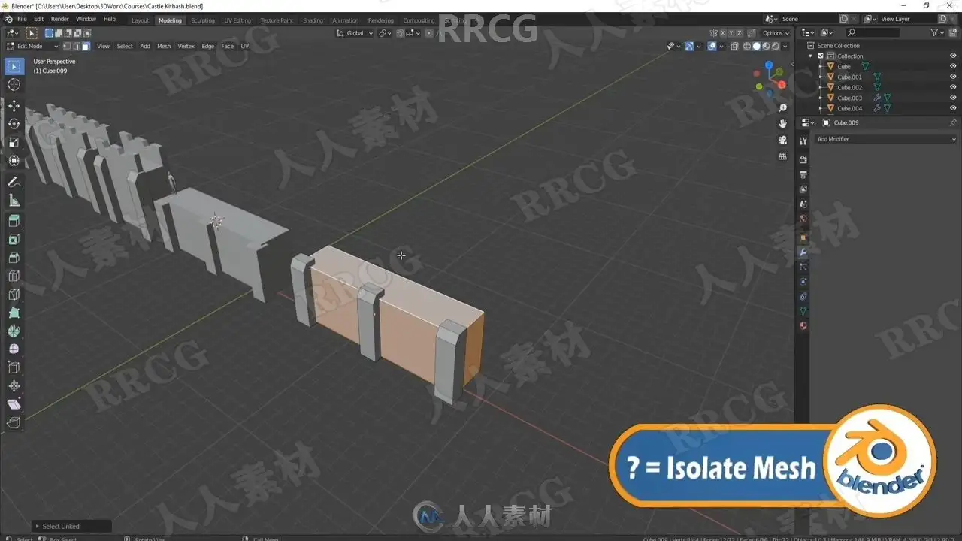The height and width of the screenshot is (541, 962).
Task: Select the Move tool
Action: click(14, 106)
